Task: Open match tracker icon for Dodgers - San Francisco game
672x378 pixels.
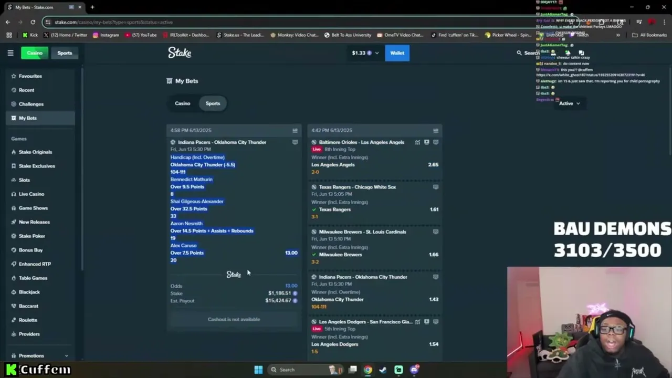Action: pyautogui.click(x=436, y=322)
